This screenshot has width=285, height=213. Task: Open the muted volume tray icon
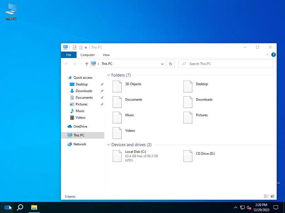(x=249, y=207)
